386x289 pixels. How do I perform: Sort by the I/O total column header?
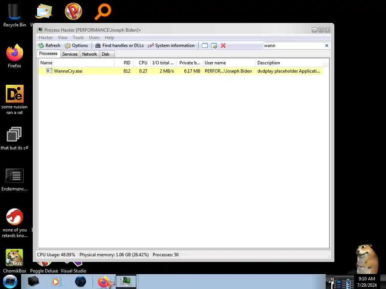coord(163,63)
